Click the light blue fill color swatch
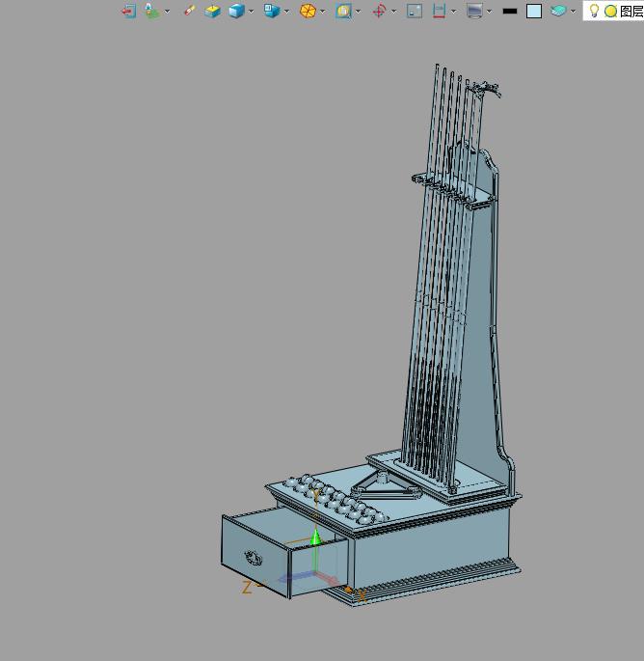The image size is (644, 661). [x=534, y=11]
